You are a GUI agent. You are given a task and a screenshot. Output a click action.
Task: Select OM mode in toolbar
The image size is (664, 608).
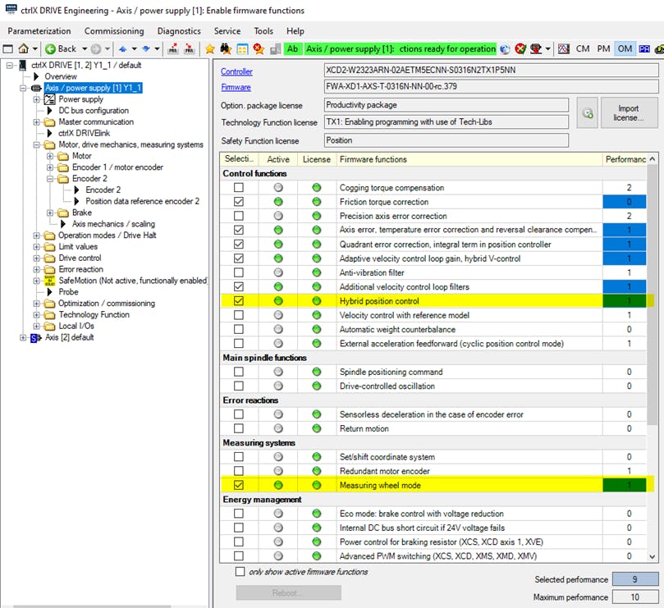click(x=625, y=49)
